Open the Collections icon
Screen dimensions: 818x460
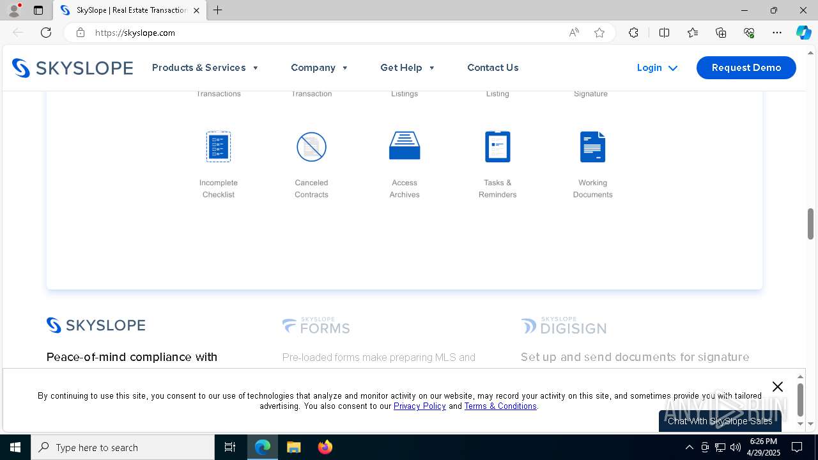[x=721, y=33]
